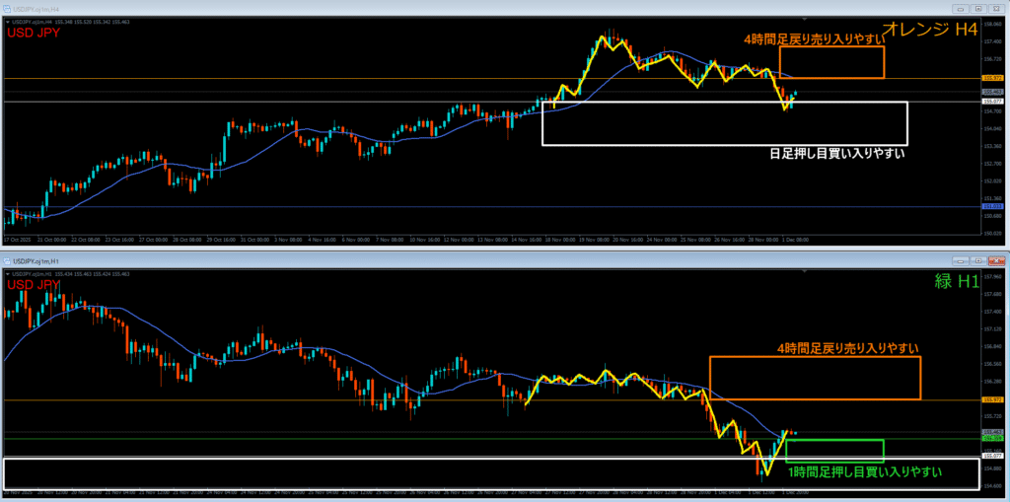Image resolution: width=1010 pixels, height=502 pixels.
Task: Click the 158.060 price on H4 price scale
Action: click(x=991, y=24)
